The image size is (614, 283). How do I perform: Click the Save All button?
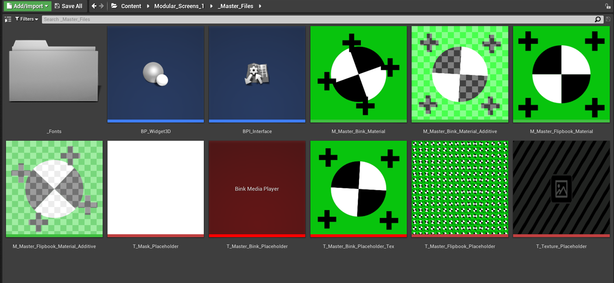click(68, 6)
